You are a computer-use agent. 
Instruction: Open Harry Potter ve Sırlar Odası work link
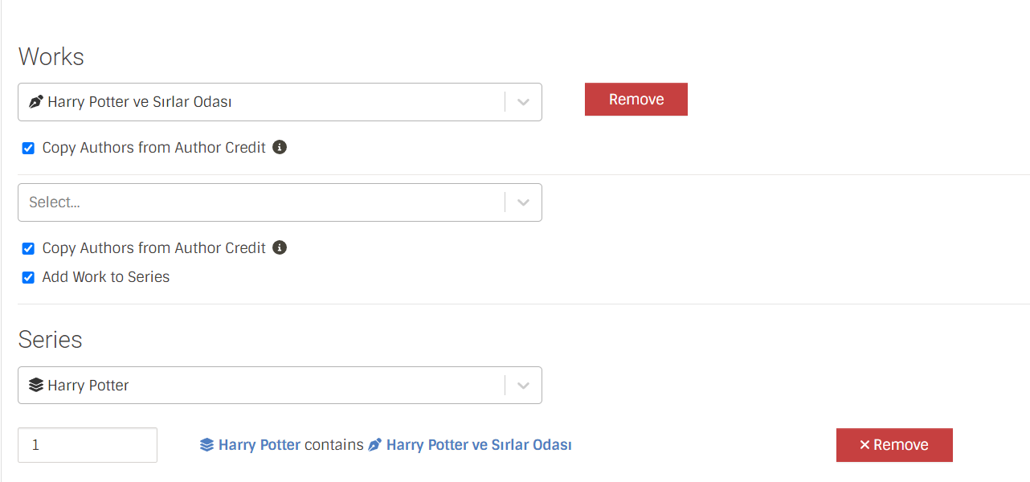click(x=479, y=445)
